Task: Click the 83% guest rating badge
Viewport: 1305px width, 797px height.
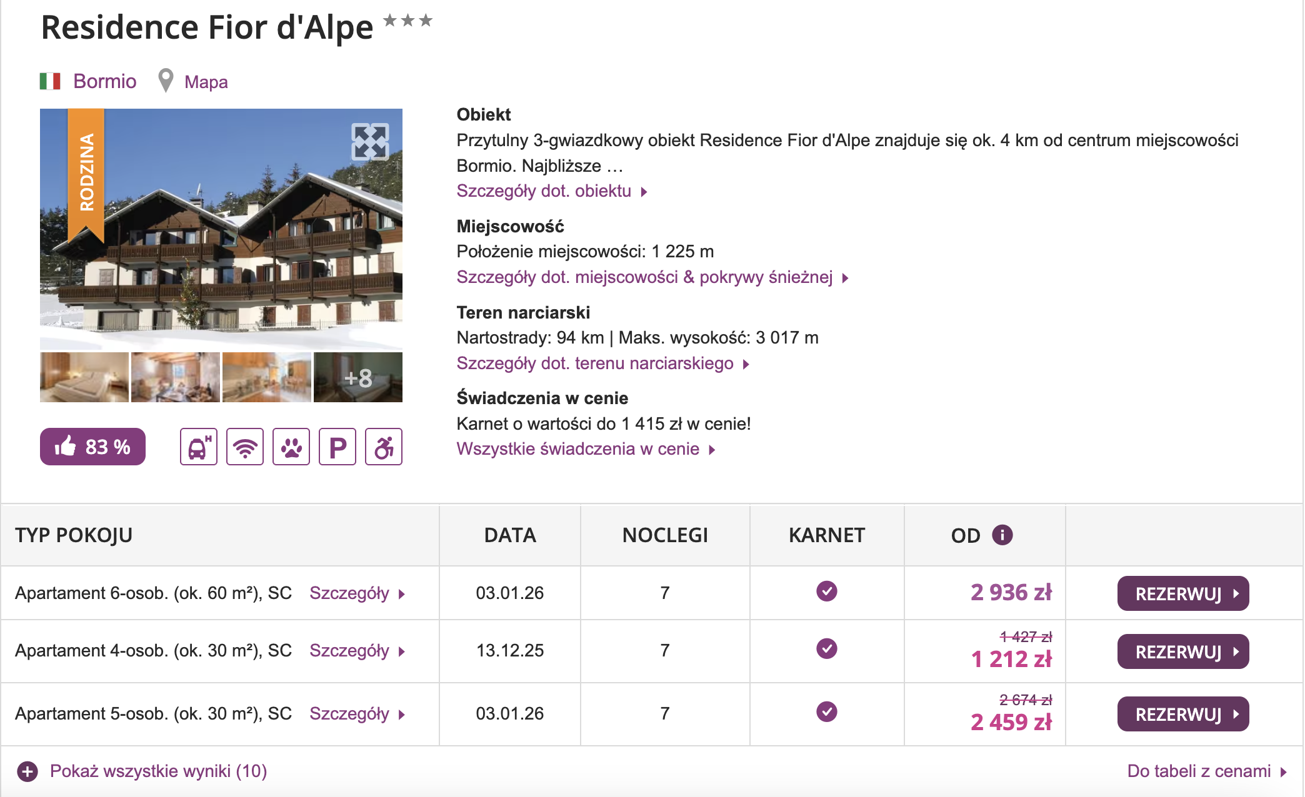Action: 92,447
